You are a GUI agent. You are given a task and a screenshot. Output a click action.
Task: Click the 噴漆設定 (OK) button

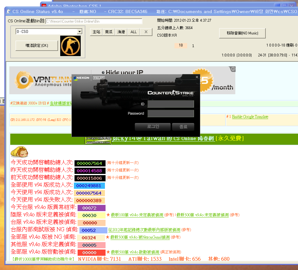point(37,46)
